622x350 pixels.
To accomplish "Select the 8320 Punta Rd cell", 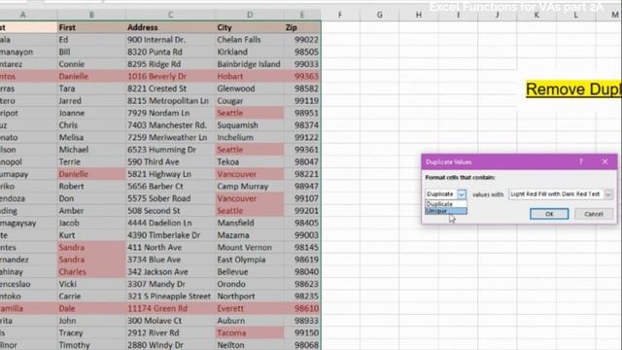I will (170, 52).
